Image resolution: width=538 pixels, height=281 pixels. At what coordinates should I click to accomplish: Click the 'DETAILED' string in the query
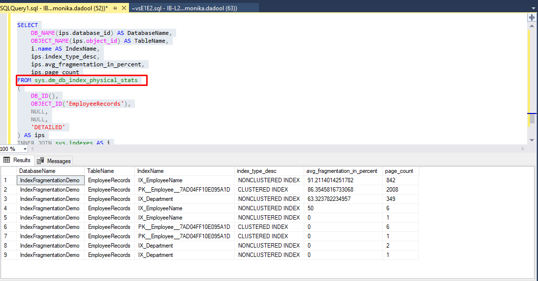[48, 127]
